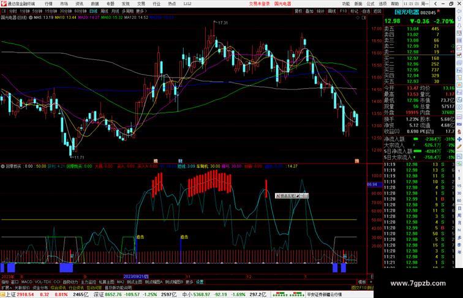Switch chart to 60分钟 period
Viewport: 463px width, 298px height.
[x=80, y=11]
